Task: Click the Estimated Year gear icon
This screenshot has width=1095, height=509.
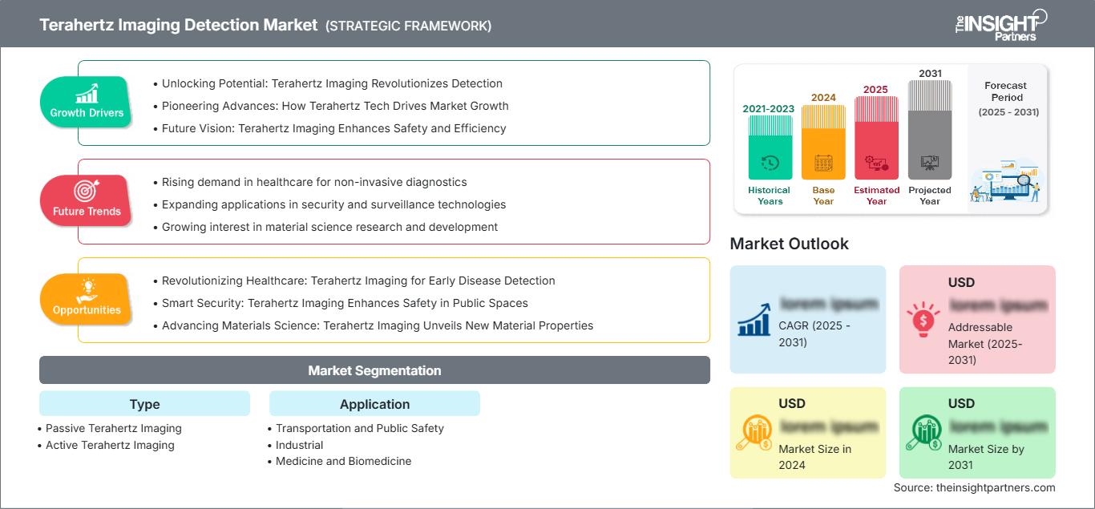Action: (x=876, y=164)
